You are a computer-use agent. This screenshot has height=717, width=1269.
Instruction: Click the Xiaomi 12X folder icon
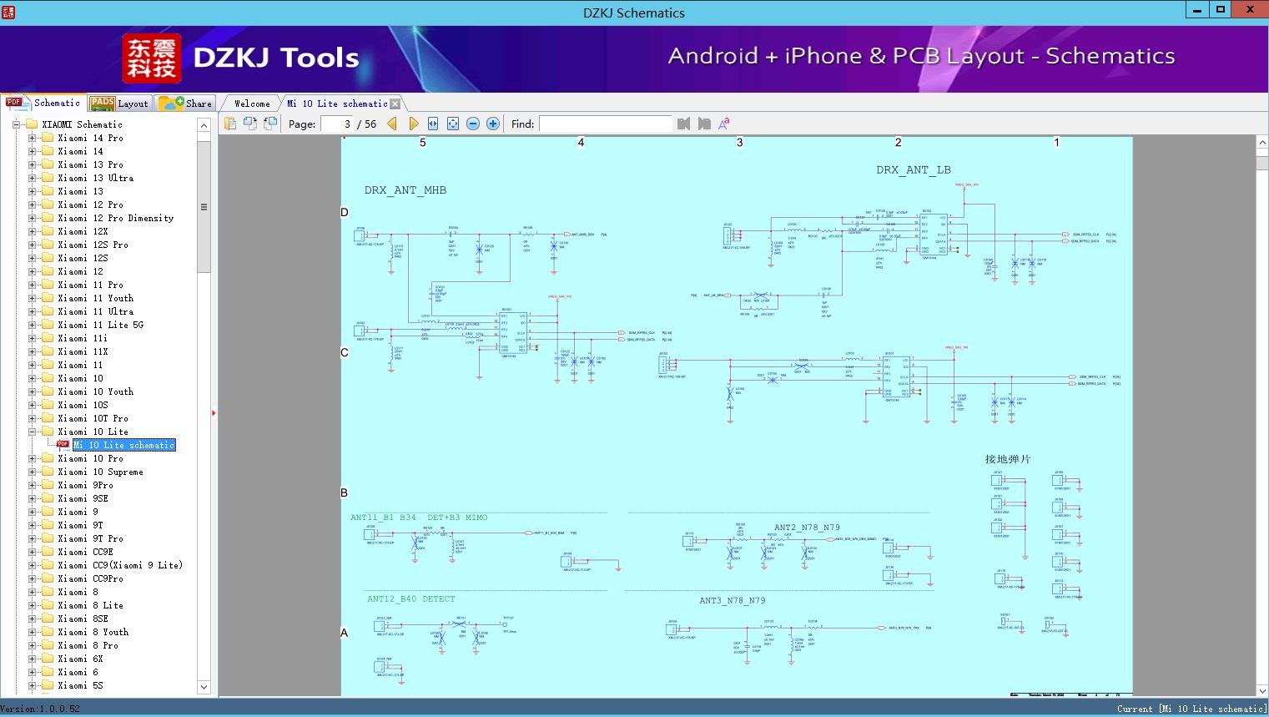tap(48, 231)
